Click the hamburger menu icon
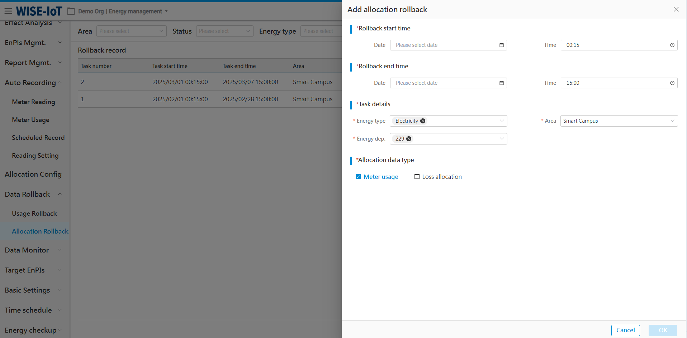Screen dimensions: 687x338 [x=8, y=11]
